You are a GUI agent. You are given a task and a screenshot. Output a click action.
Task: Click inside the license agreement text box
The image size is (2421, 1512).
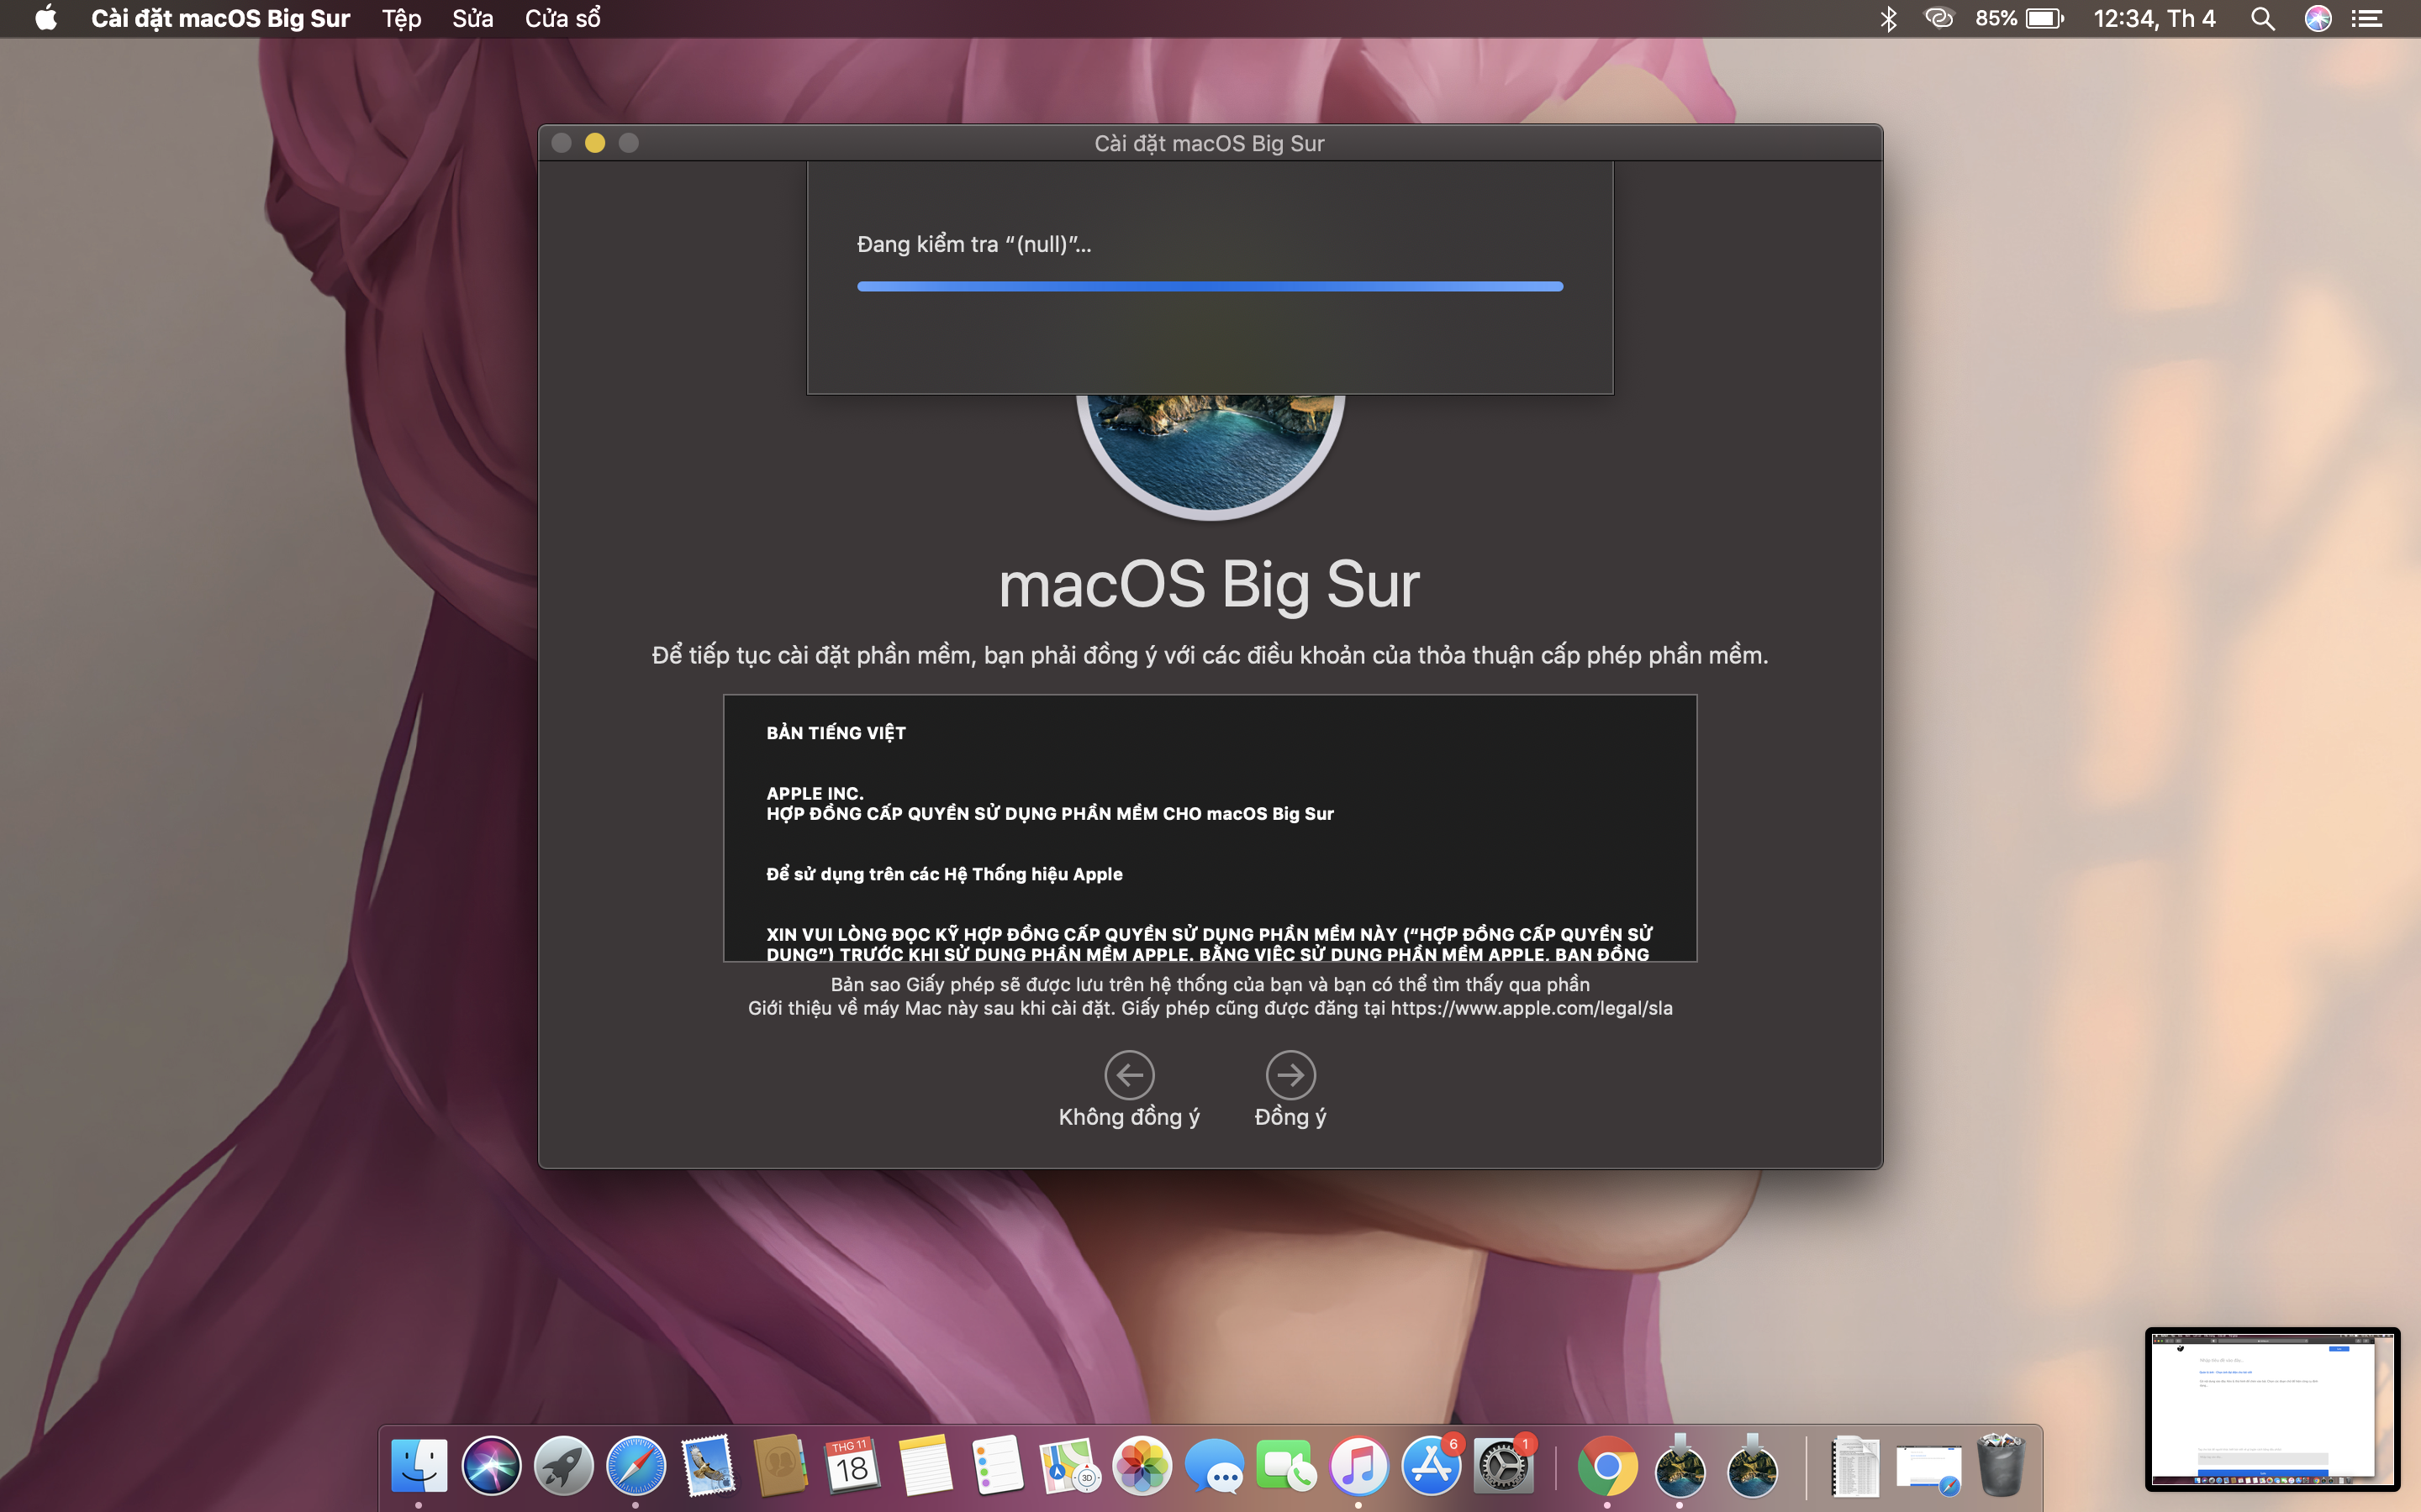[1210, 828]
